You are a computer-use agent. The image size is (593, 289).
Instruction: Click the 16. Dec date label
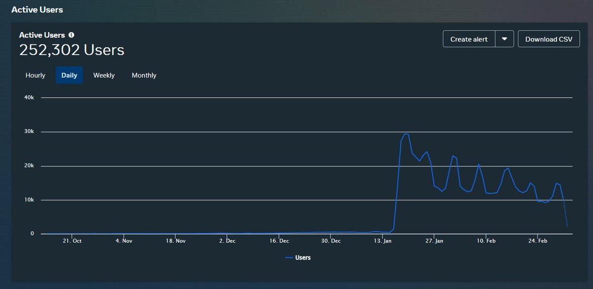279,241
